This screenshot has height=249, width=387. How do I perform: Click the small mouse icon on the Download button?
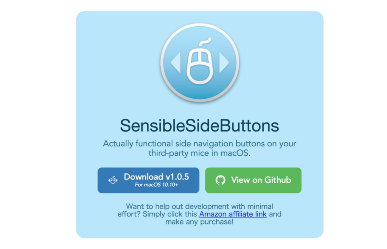[113, 180]
